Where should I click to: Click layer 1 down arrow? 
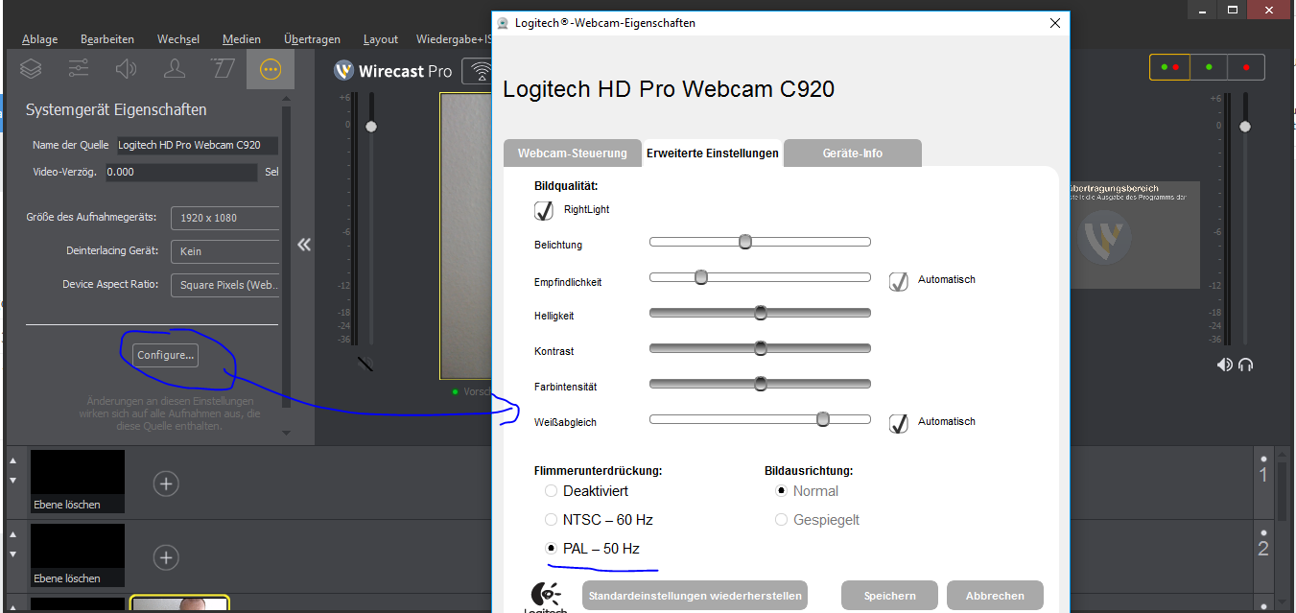12,482
